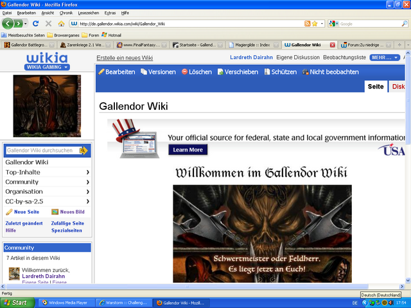This screenshot has height=308, width=411.
Task: Open a new tab with plus button
Action: (399, 45)
